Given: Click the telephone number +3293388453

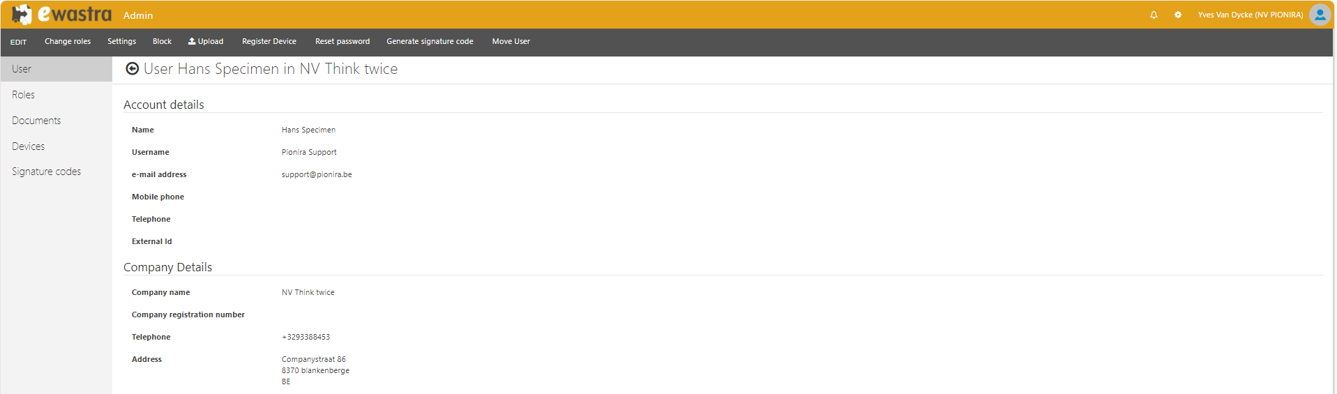Looking at the screenshot, I should (x=305, y=337).
